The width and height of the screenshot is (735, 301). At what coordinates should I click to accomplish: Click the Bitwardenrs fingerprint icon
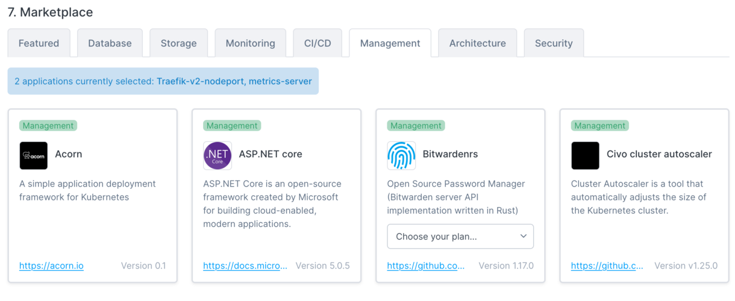[401, 156]
